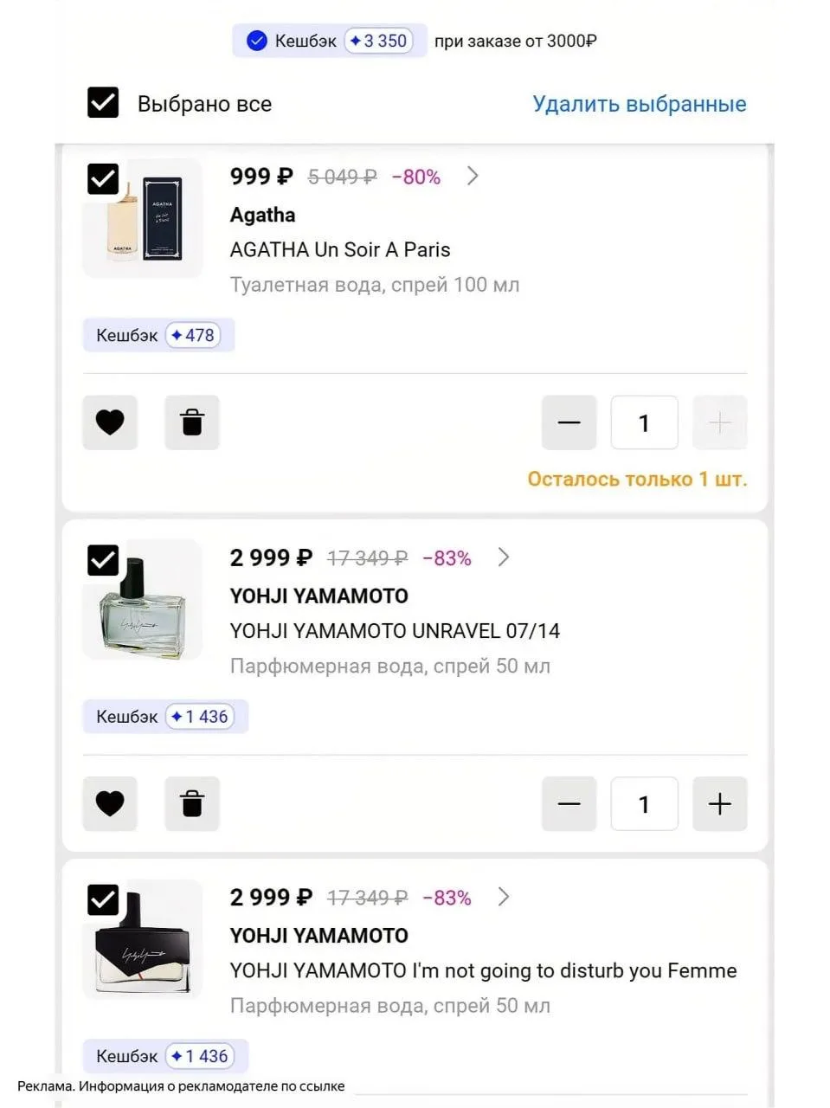This screenshot has width=830, height=1108.
Task: Edit the Agatha quantity field
Action: tap(644, 422)
